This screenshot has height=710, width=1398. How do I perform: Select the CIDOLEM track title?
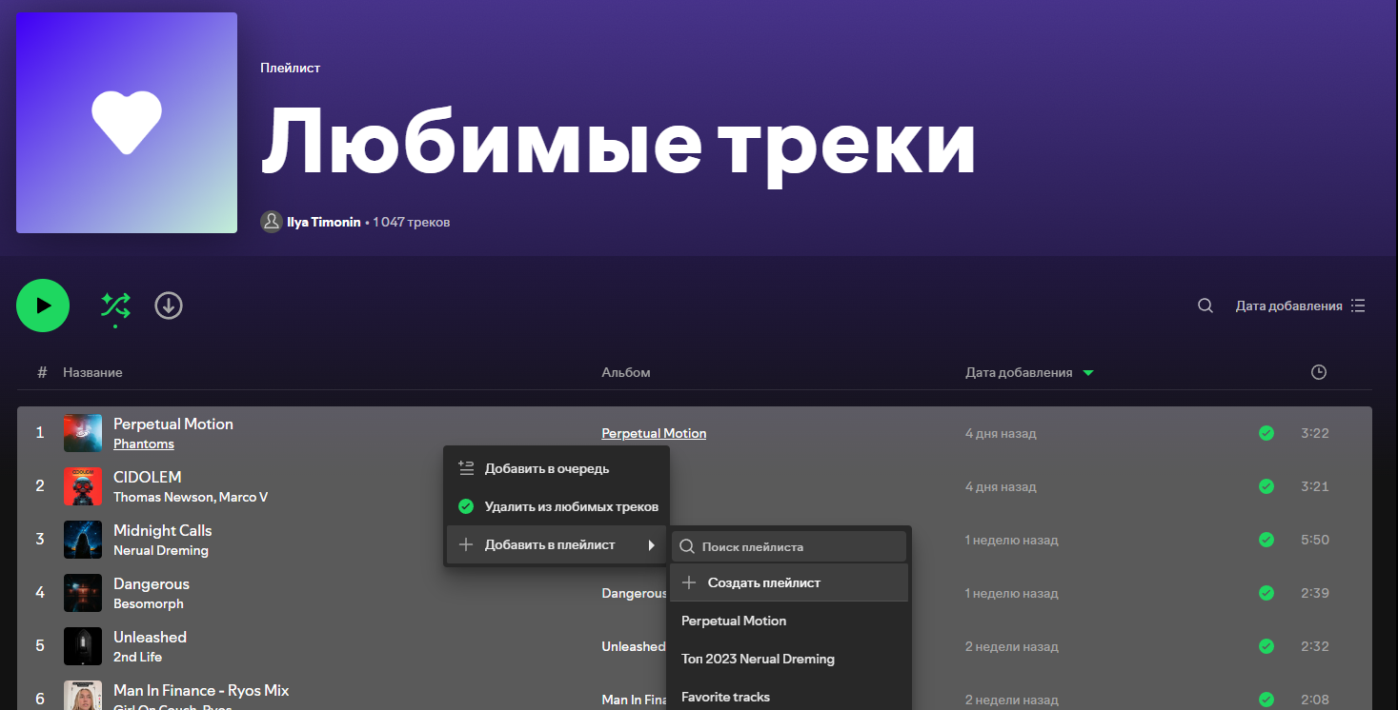[148, 477]
